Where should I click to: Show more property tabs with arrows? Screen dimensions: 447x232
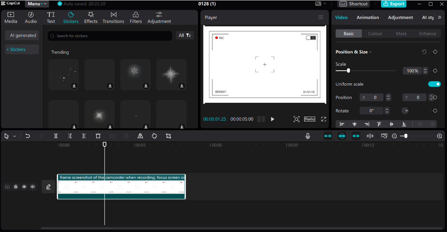tap(440, 18)
